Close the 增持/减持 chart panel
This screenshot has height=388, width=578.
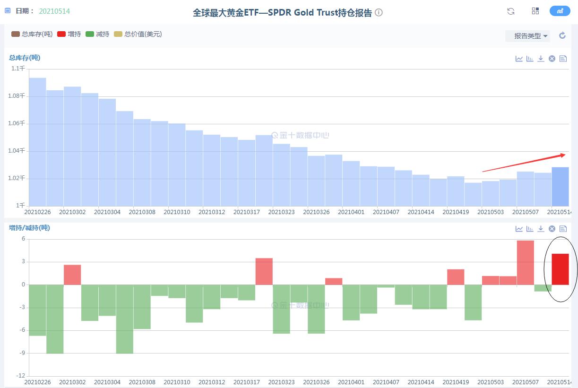pos(552,229)
